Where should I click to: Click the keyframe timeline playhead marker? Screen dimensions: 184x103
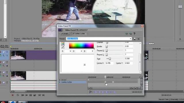coord(105,77)
